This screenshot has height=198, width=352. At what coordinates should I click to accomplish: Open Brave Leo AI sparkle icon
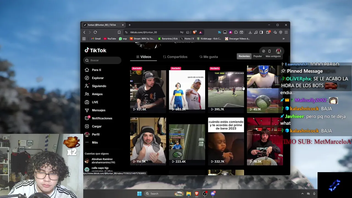click(x=275, y=32)
